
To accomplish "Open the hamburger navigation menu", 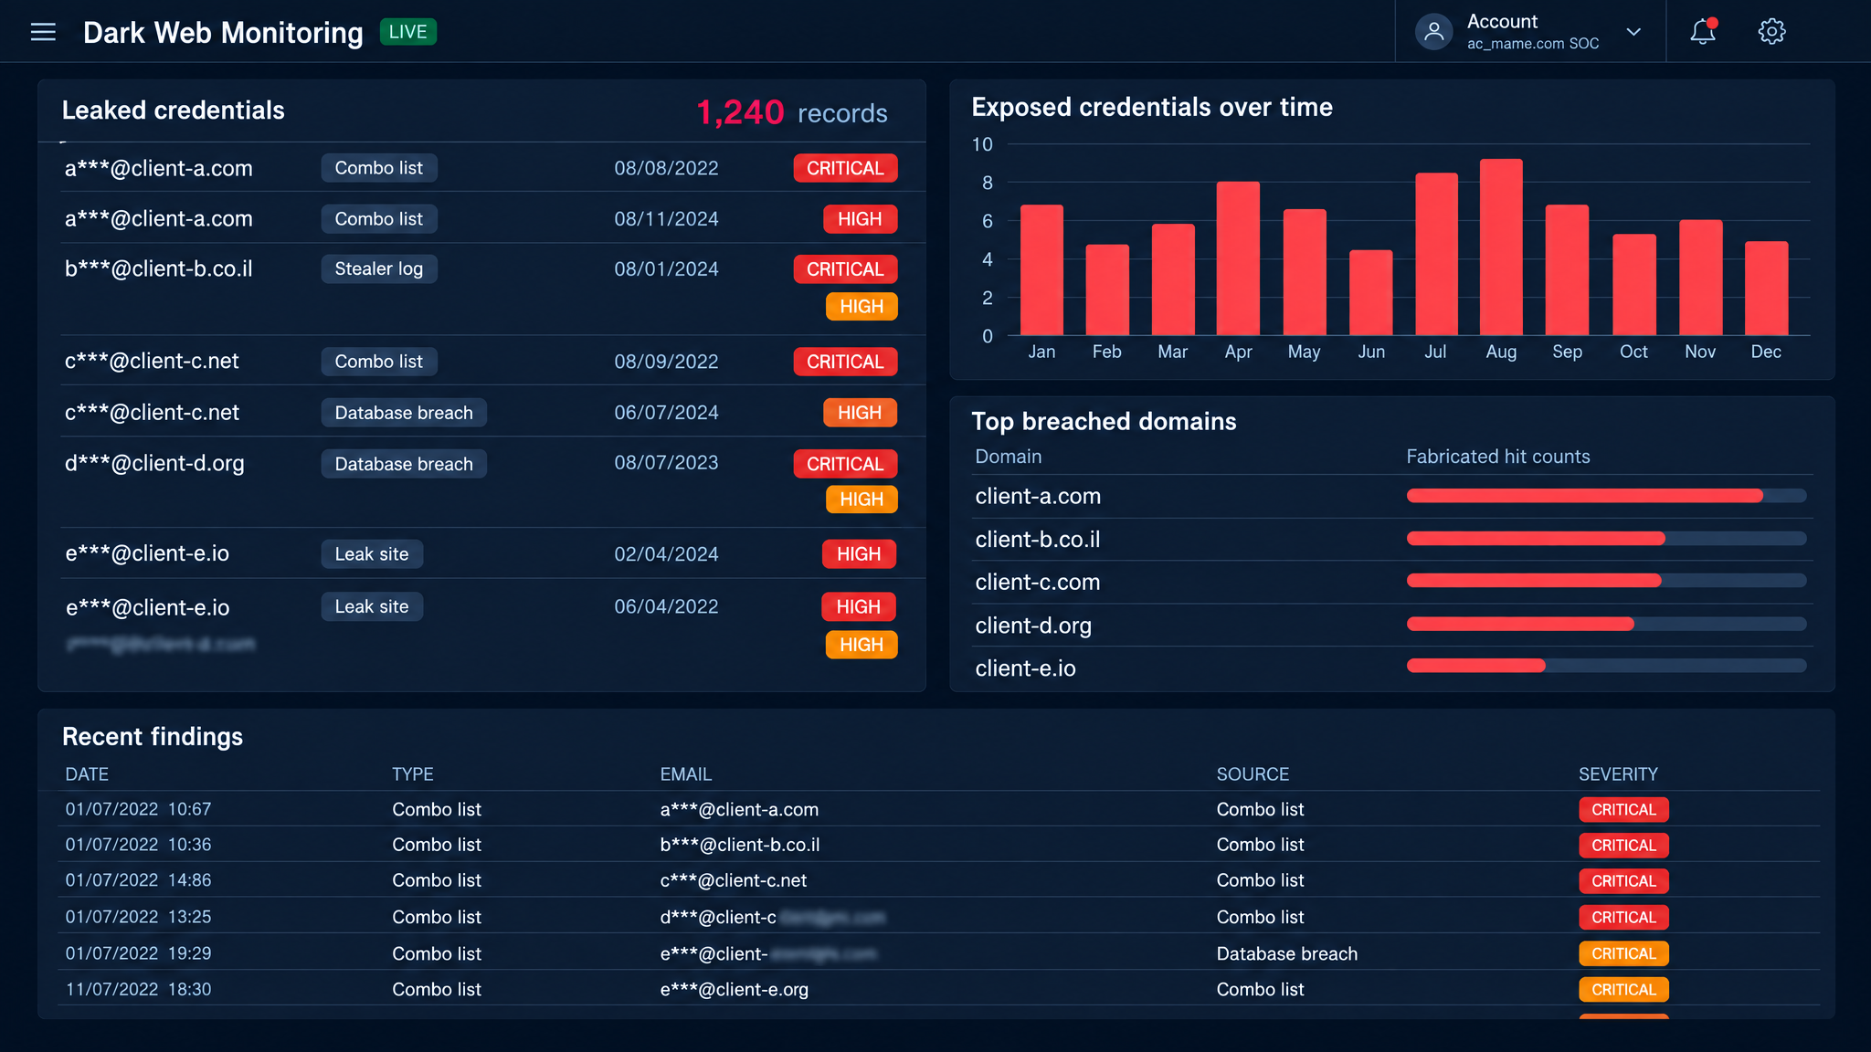I will (x=43, y=32).
